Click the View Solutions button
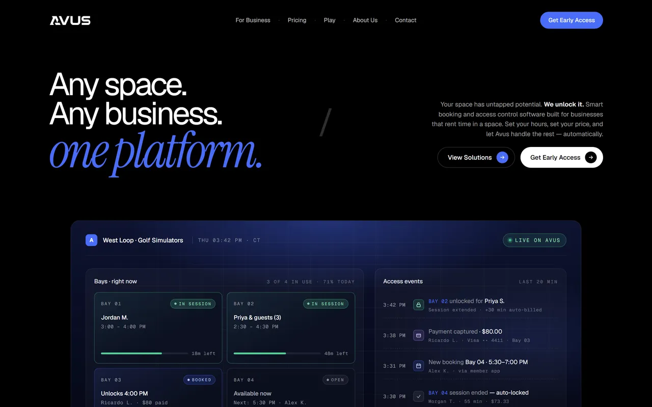This screenshot has width=652, height=407. coord(476,158)
